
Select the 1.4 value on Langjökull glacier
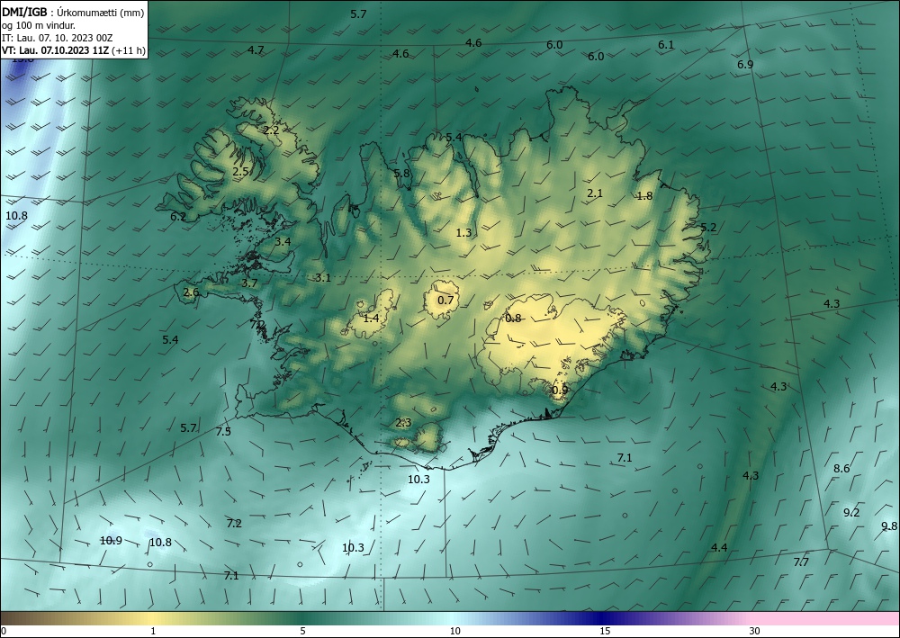point(372,318)
